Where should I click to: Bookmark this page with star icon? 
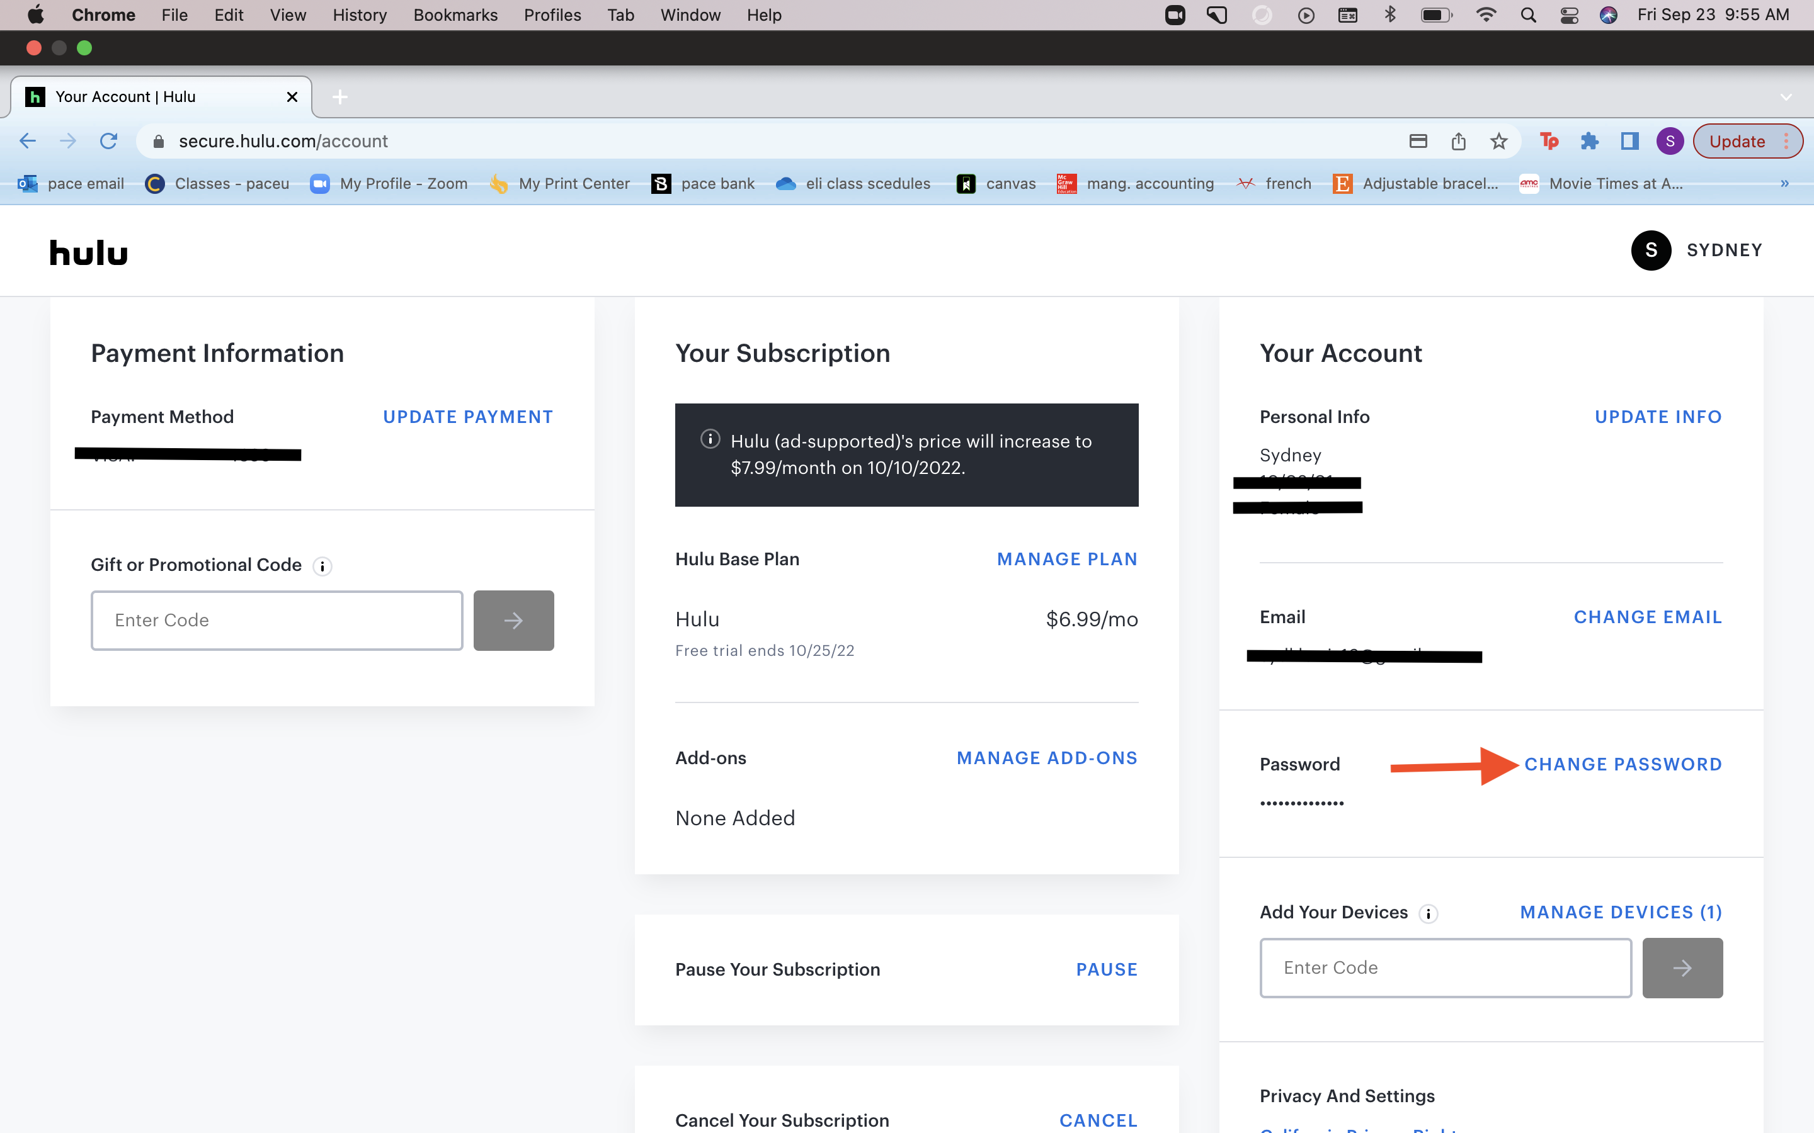[x=1498, y=141]
